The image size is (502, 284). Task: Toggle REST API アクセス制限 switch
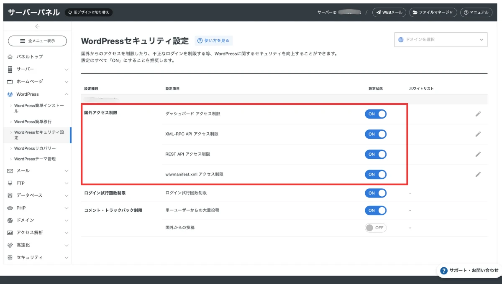click(x=376, y=154)
